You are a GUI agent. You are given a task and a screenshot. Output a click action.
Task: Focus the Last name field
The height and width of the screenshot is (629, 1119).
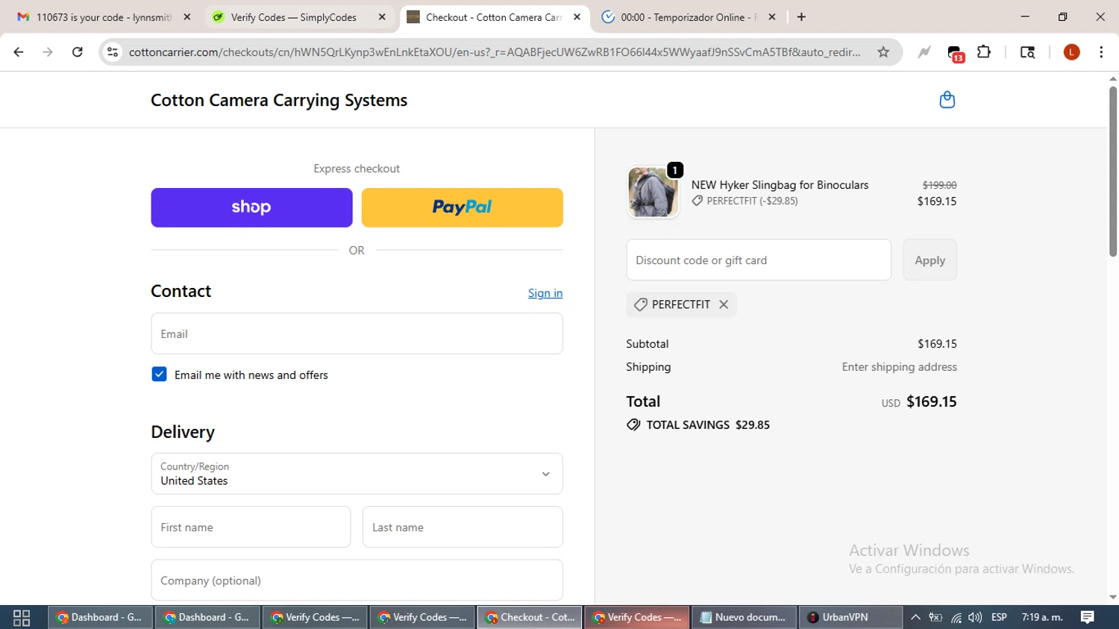pyautogui.click(x=463, y=527)
